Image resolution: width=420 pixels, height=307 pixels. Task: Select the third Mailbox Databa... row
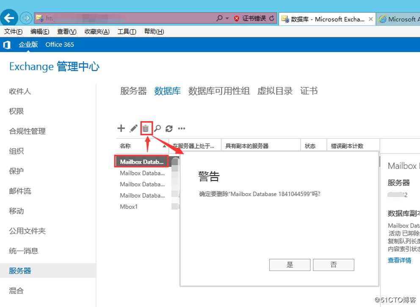click(x=142, y=184)
